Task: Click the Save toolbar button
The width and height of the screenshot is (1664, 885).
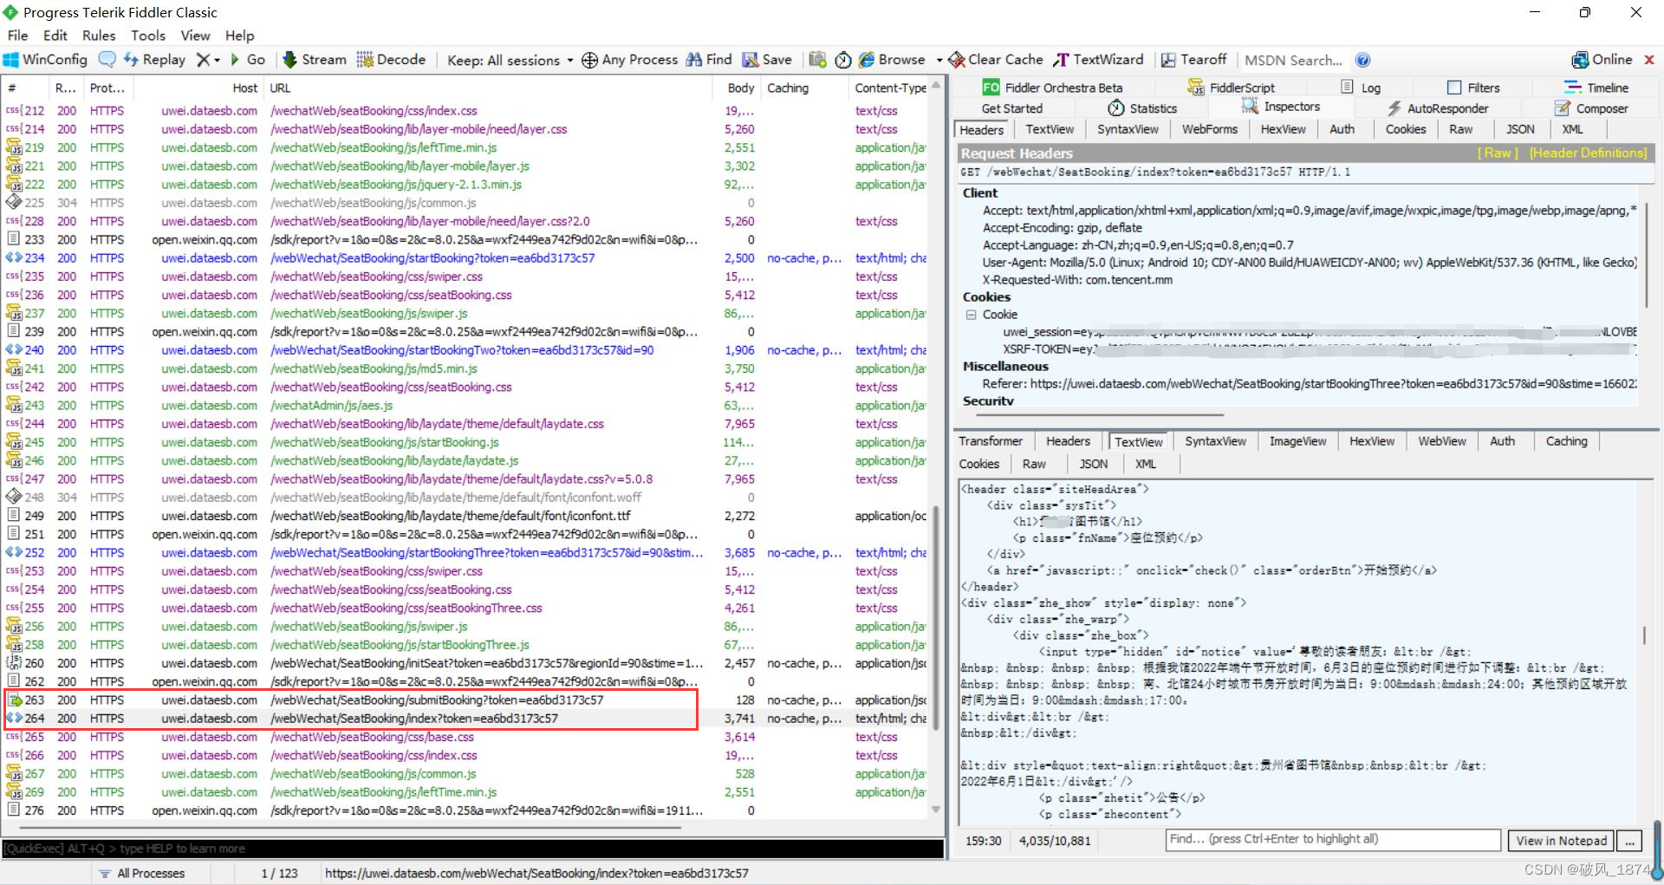Action: [x=767, y=60]
